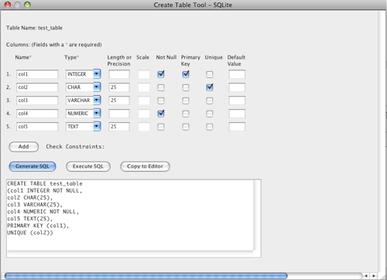Click the 'col3 VARCHAR(25),' SQL line
The image size is (387, 280).
coord(35,205)
